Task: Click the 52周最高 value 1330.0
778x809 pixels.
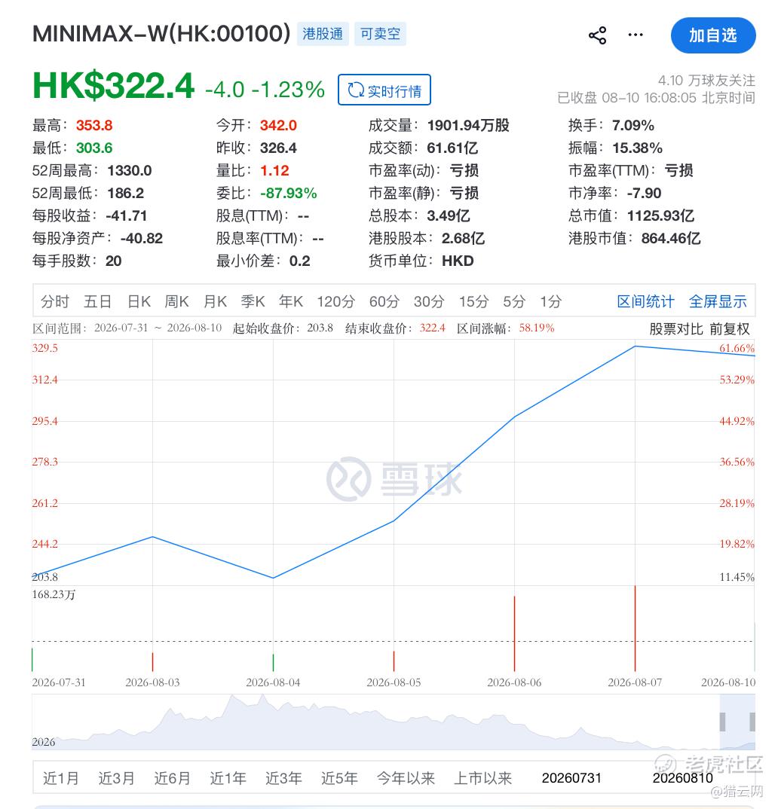Action: click(129, 171)
